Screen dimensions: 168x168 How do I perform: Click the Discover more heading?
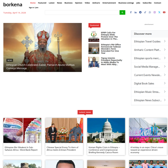pyautogui.click(x=143, y=34)
